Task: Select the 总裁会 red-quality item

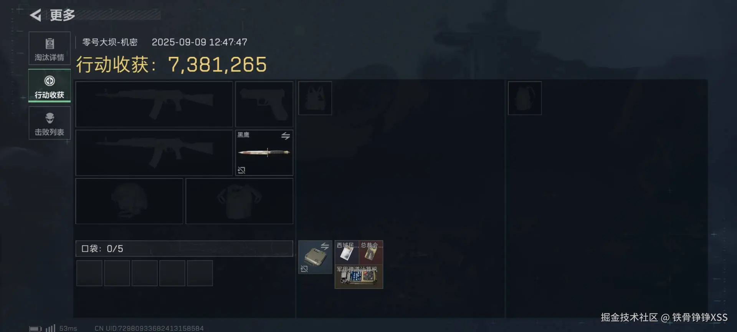Action: [371, 252]
